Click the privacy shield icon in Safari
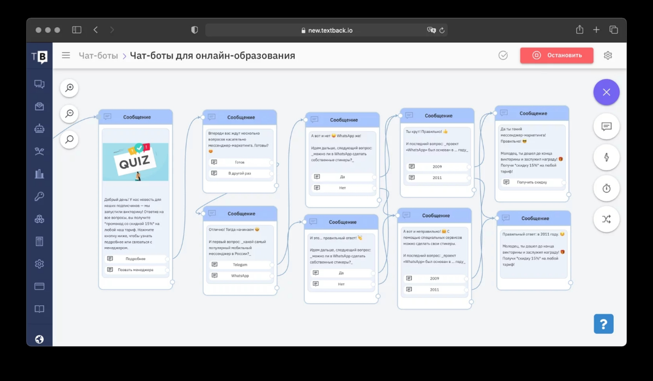Viewport: 653px width, 381px height. pos(194,30)
